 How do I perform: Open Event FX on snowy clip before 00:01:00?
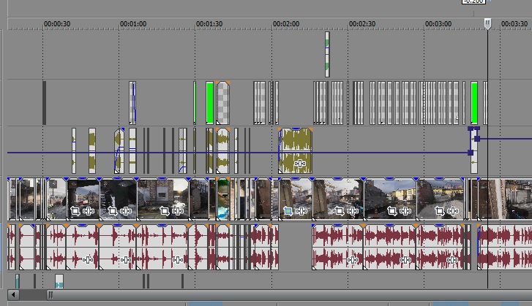pyautogui.click(x=89, y=211)
